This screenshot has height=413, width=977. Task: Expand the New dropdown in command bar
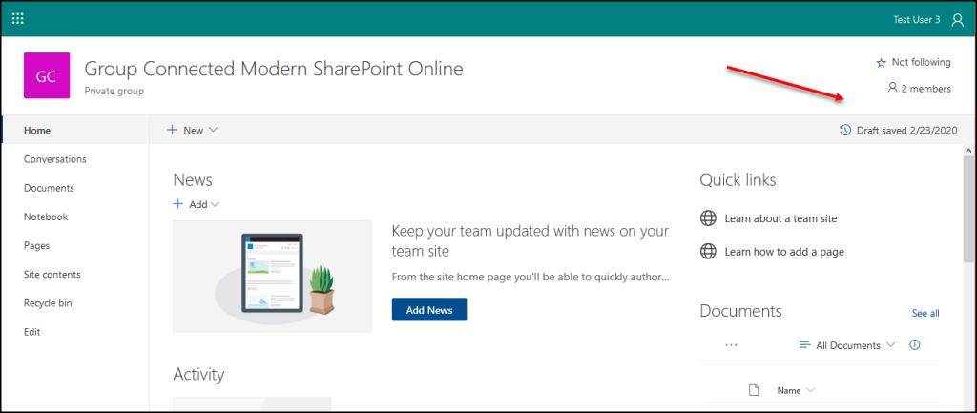pyautogui.click(x=193, y=130)
